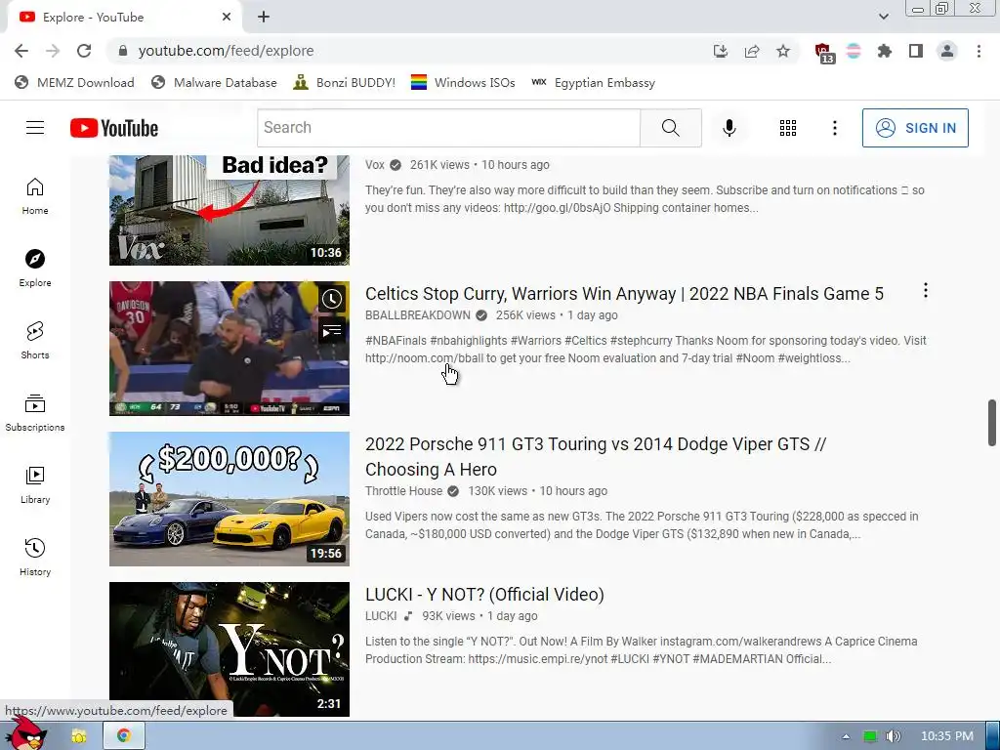Open Throttle House channel link

pos(403,491)
